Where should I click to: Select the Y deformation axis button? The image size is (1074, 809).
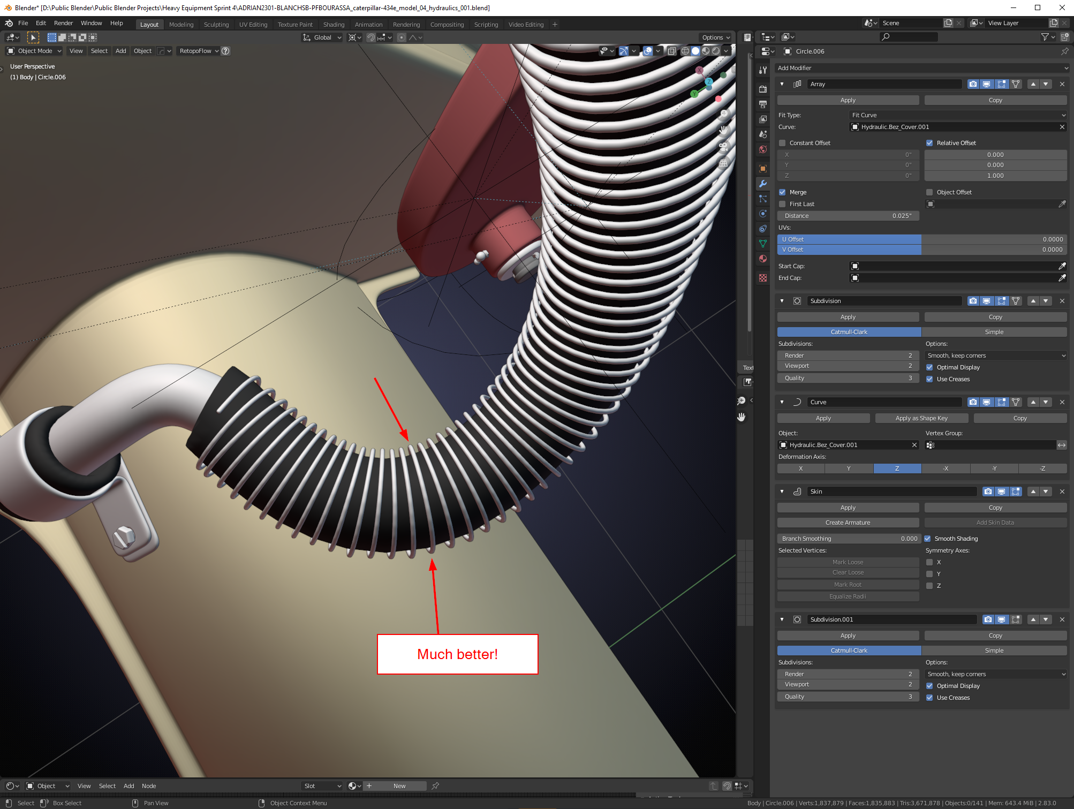click(x=849, y=468)
